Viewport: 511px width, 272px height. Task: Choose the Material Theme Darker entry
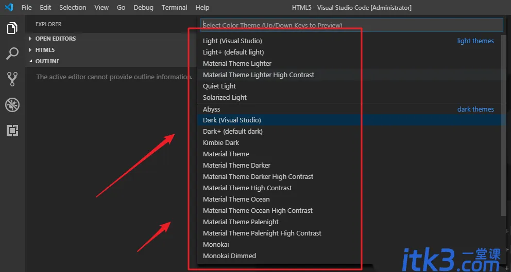350,165
